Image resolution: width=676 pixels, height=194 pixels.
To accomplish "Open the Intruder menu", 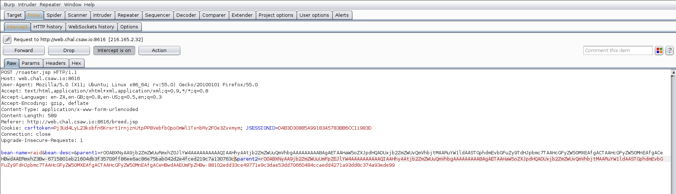I will point(27,4).
